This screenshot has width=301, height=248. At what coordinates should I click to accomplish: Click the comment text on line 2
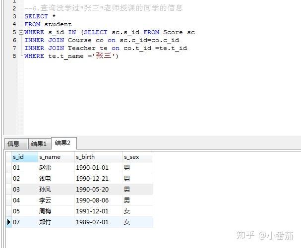point(104,8)
